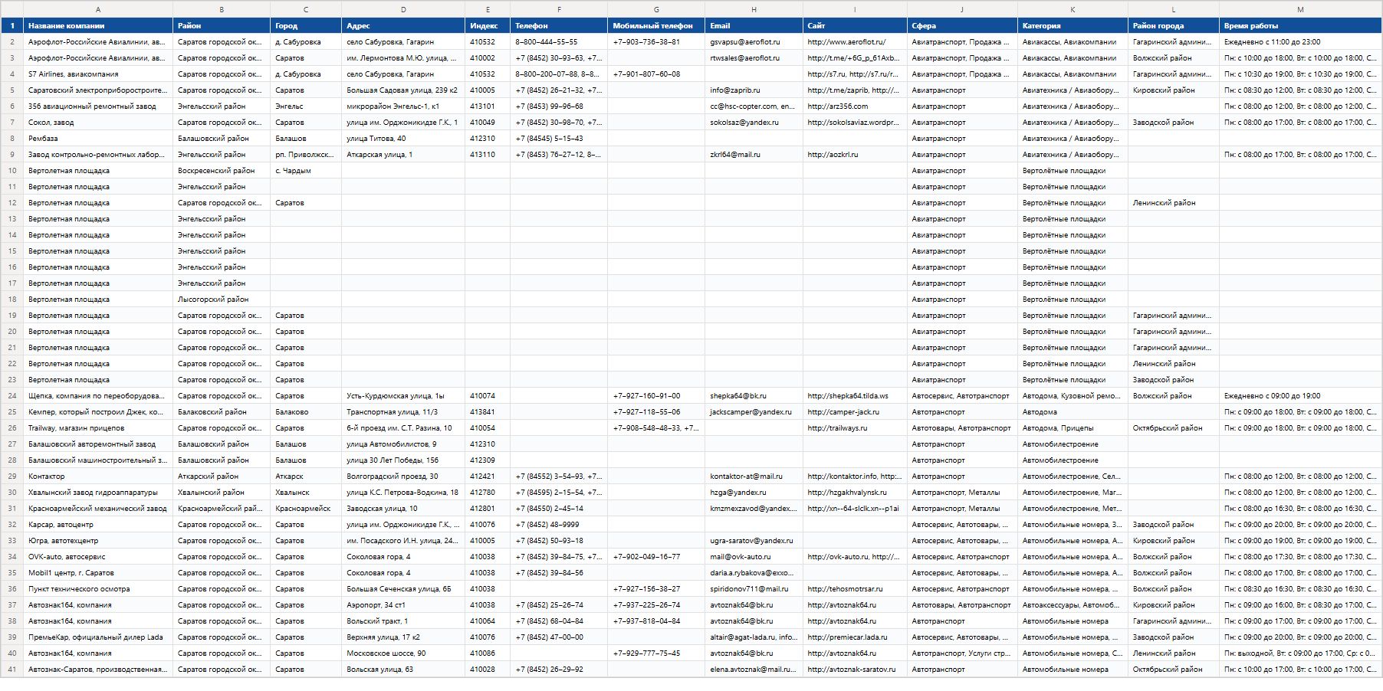Select column M by its letter header

point(1300,9)
